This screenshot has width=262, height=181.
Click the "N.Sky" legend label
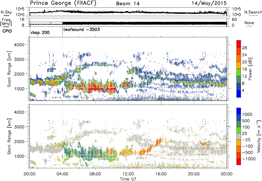[6, 12]
